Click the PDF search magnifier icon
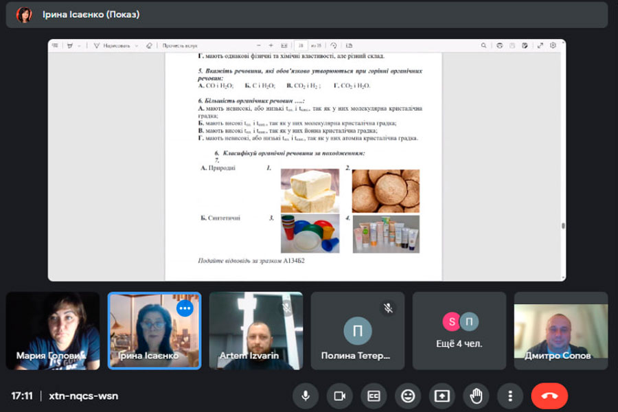This screenshot has width=618, height=412. pyautogui.click(x=484, y=46)
